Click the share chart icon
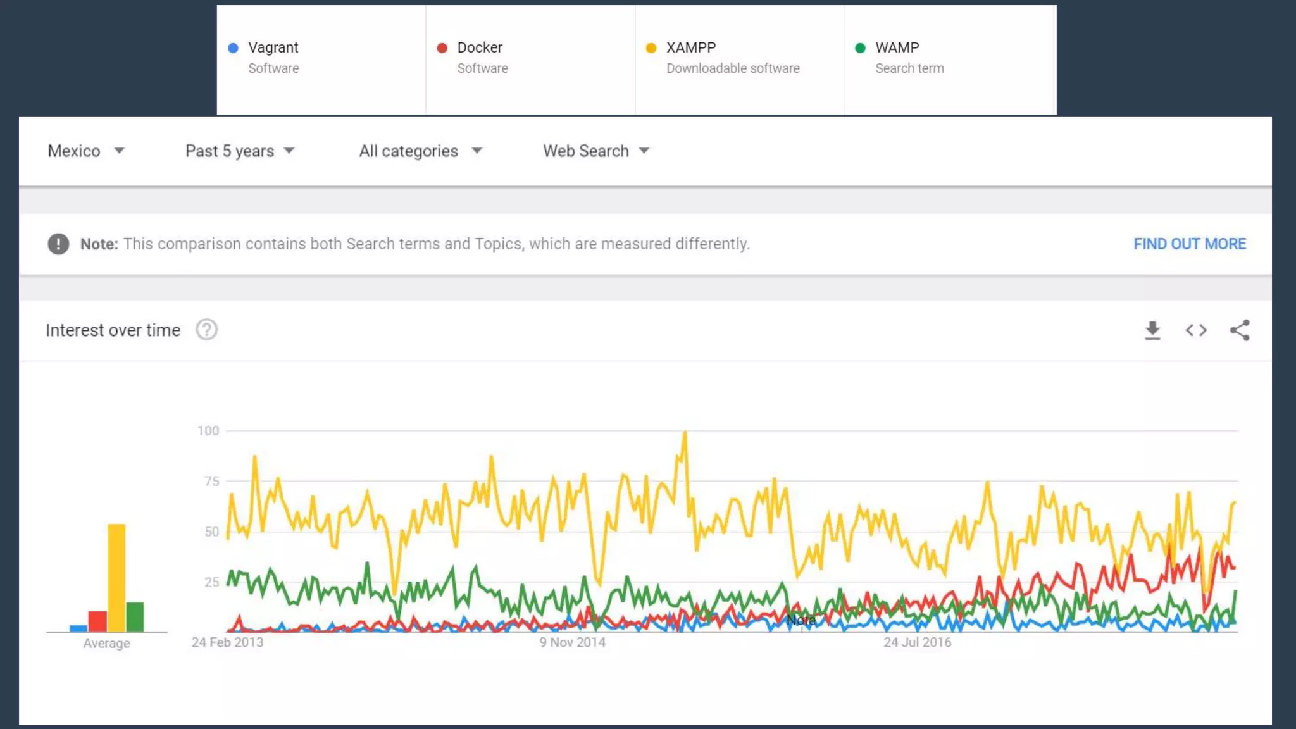Viewport: 1296px width, 729px height. pos(1240,330)
